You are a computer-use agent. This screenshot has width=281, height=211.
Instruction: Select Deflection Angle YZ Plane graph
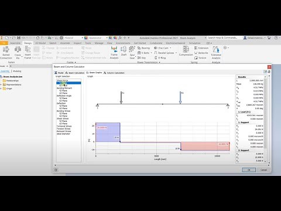click(63, 98)
